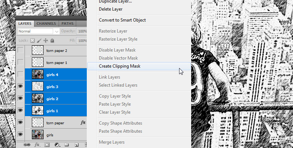Choose Create Clipping Mask
293x148 pixels.
tap(139, 66)
